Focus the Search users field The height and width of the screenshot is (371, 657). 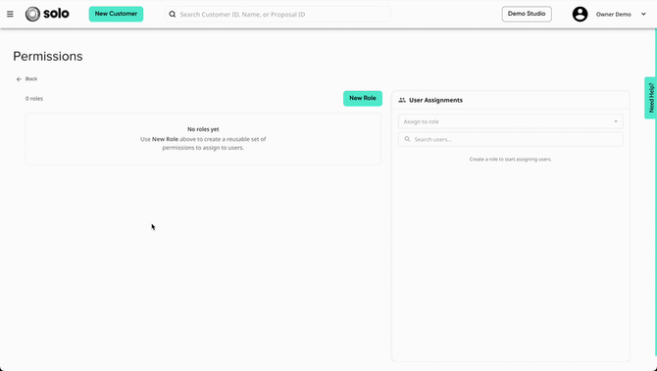click(510, 139)
